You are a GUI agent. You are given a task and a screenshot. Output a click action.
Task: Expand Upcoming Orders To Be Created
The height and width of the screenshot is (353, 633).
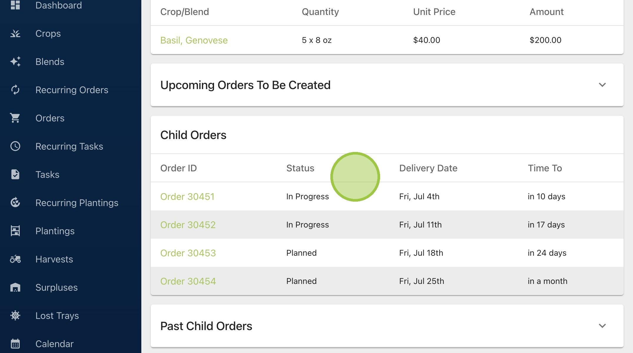(x=602, y=85)
